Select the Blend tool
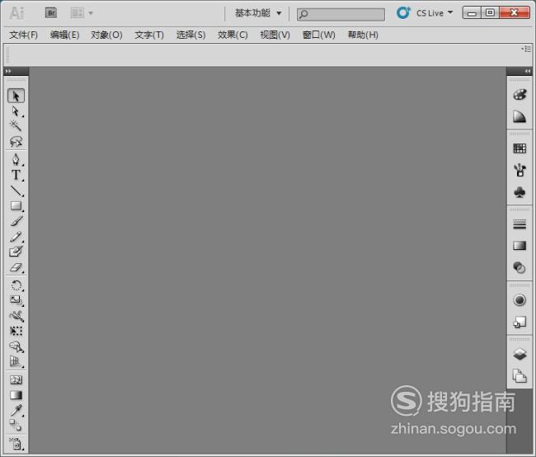Image resolution: width=536 pixels, height=457 pixels. coord(16,425)
